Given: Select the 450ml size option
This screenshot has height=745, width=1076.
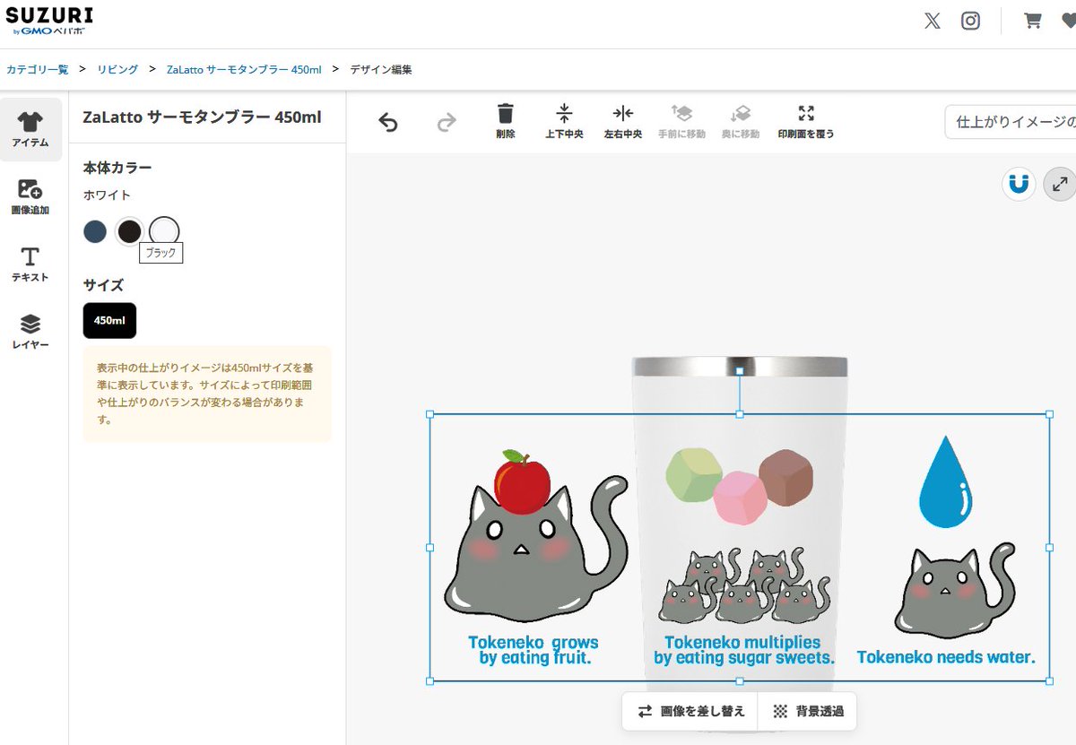Looking at the screenshot, I should pyautogui.click(x=109, y=320).
